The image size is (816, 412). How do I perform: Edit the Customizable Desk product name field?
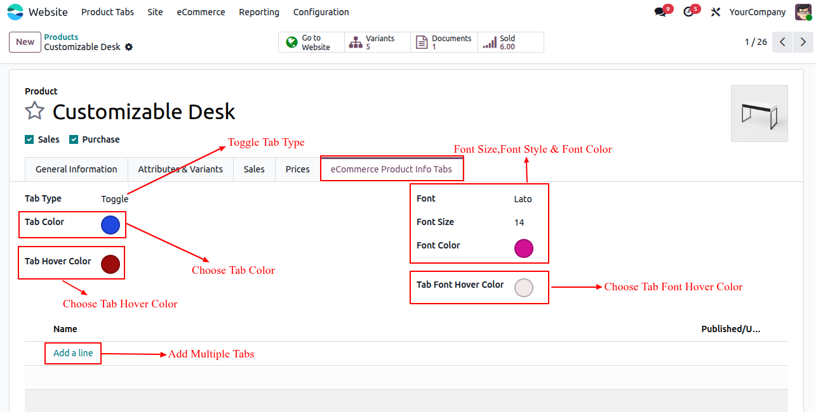pos(144,112)
